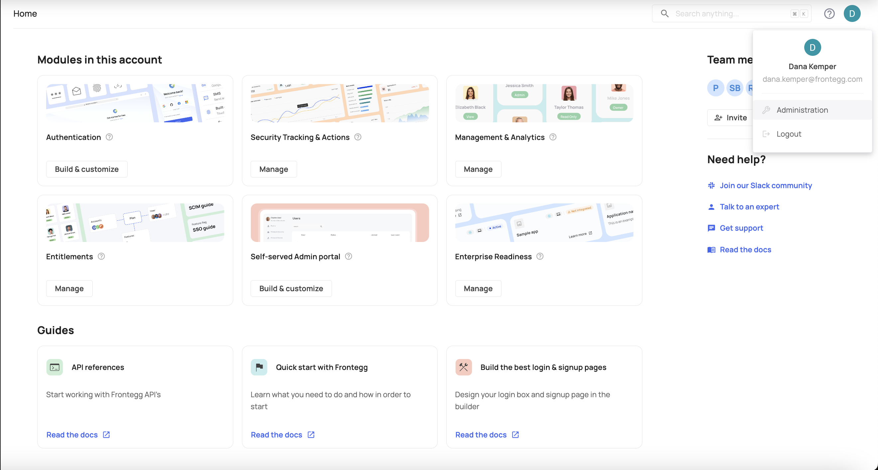Image resolution: width=878 pixels, height=470 pixels.
Task: Open Join our Slack community link
Action: 765,185
